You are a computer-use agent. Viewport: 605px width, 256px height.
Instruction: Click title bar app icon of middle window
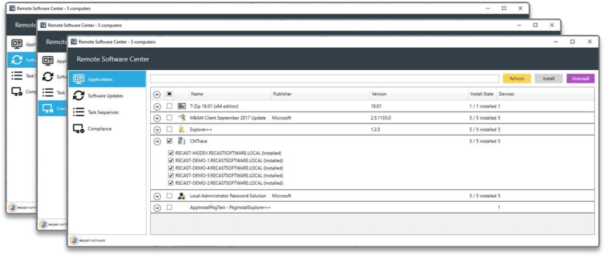(x=43, y=25)
